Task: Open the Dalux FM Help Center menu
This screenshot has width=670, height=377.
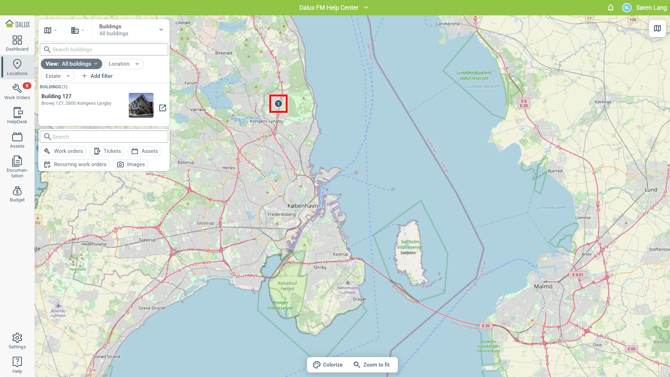Action: tap(333, 8)
